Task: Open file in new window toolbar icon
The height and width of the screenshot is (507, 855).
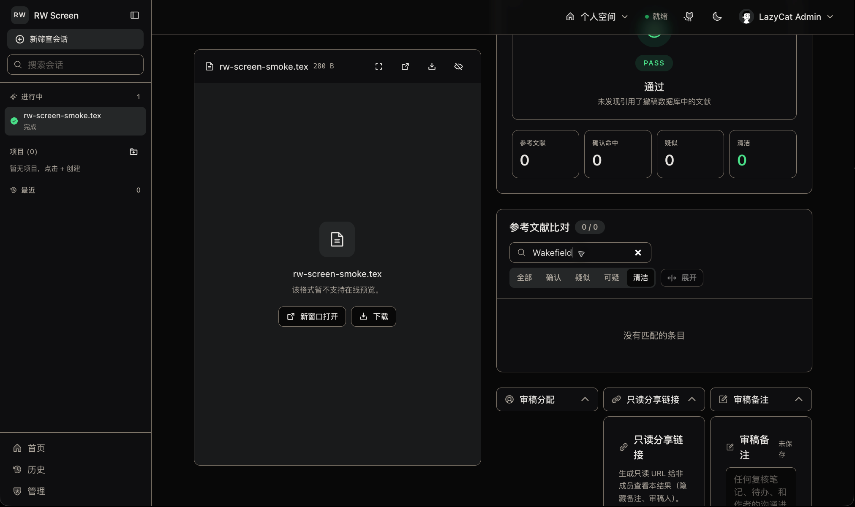Action: (x=405, y=66)
